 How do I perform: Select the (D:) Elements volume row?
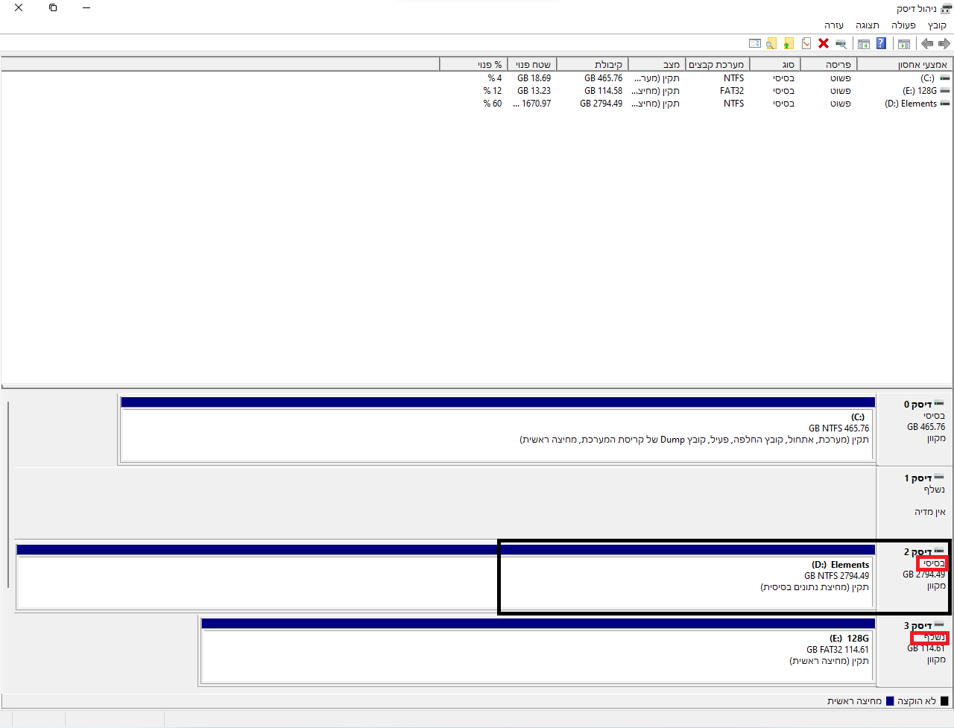click(698, 104)
